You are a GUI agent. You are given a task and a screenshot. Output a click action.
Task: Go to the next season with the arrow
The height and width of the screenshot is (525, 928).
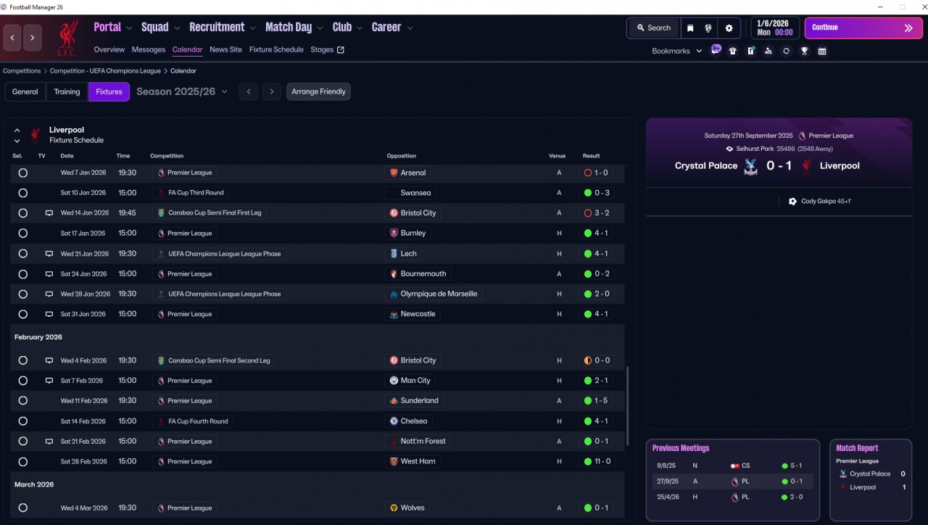(272, 92)
